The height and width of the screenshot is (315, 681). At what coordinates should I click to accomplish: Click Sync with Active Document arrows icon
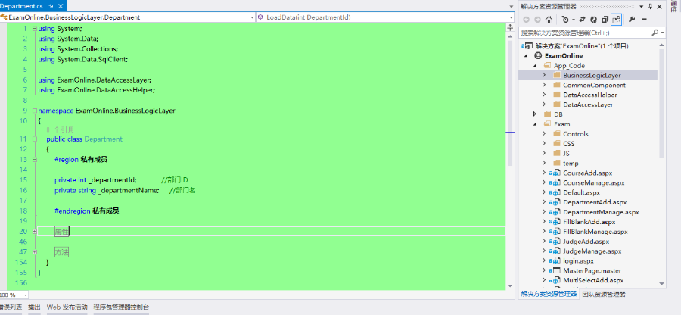click(583, 20)
